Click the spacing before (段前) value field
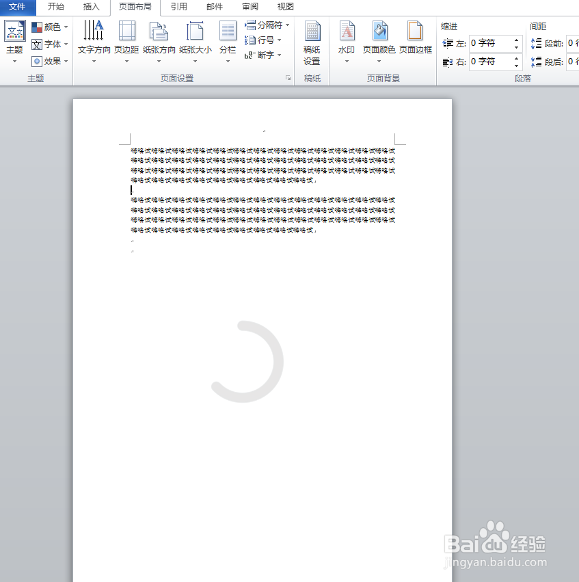This screenshot has width=579, height=582. (x=572, y=43)
